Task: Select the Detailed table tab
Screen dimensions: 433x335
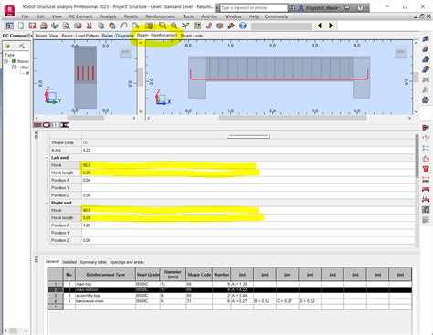Action: (x=69, y=262)
